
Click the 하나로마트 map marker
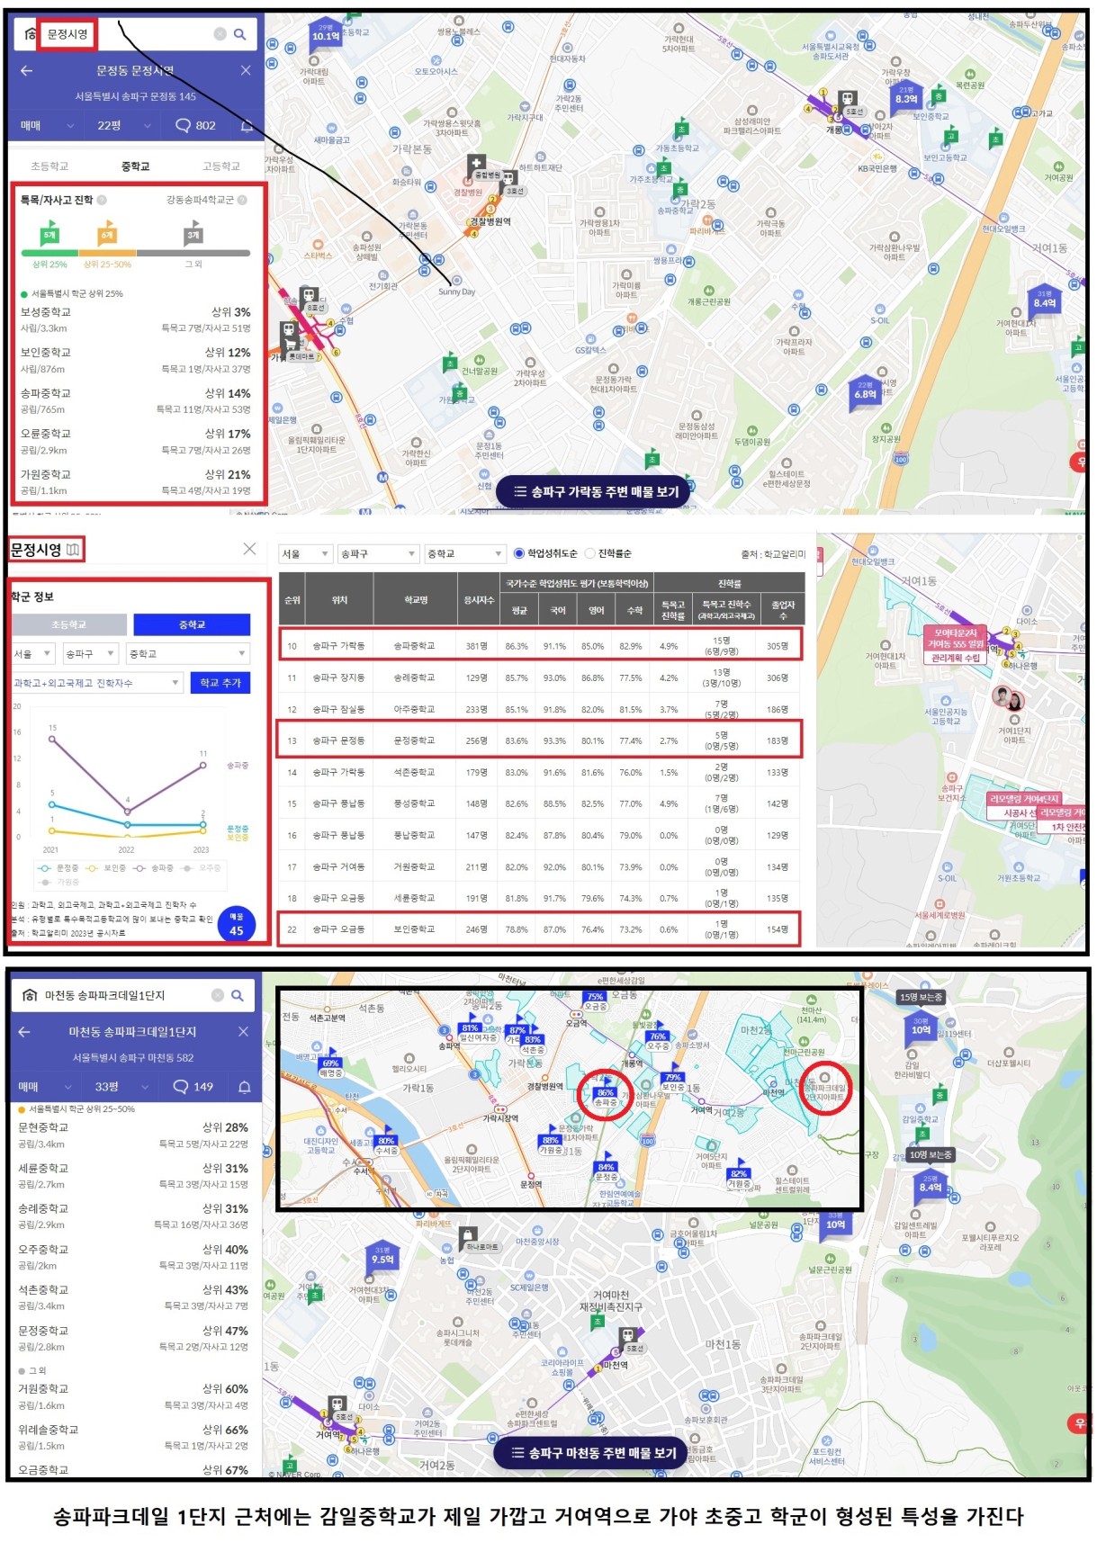470,1238
